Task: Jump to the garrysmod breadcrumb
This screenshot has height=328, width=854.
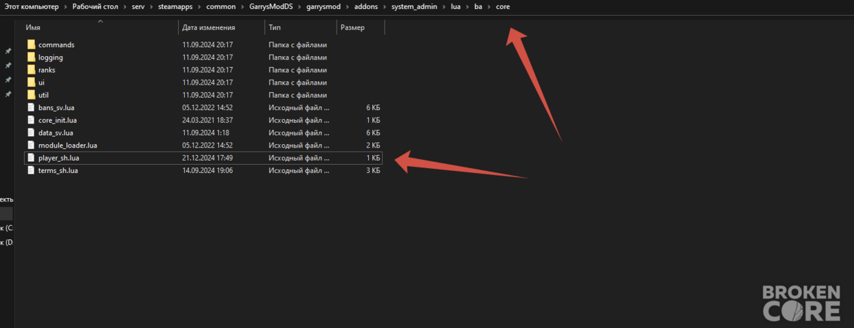Action: point(324,7)
